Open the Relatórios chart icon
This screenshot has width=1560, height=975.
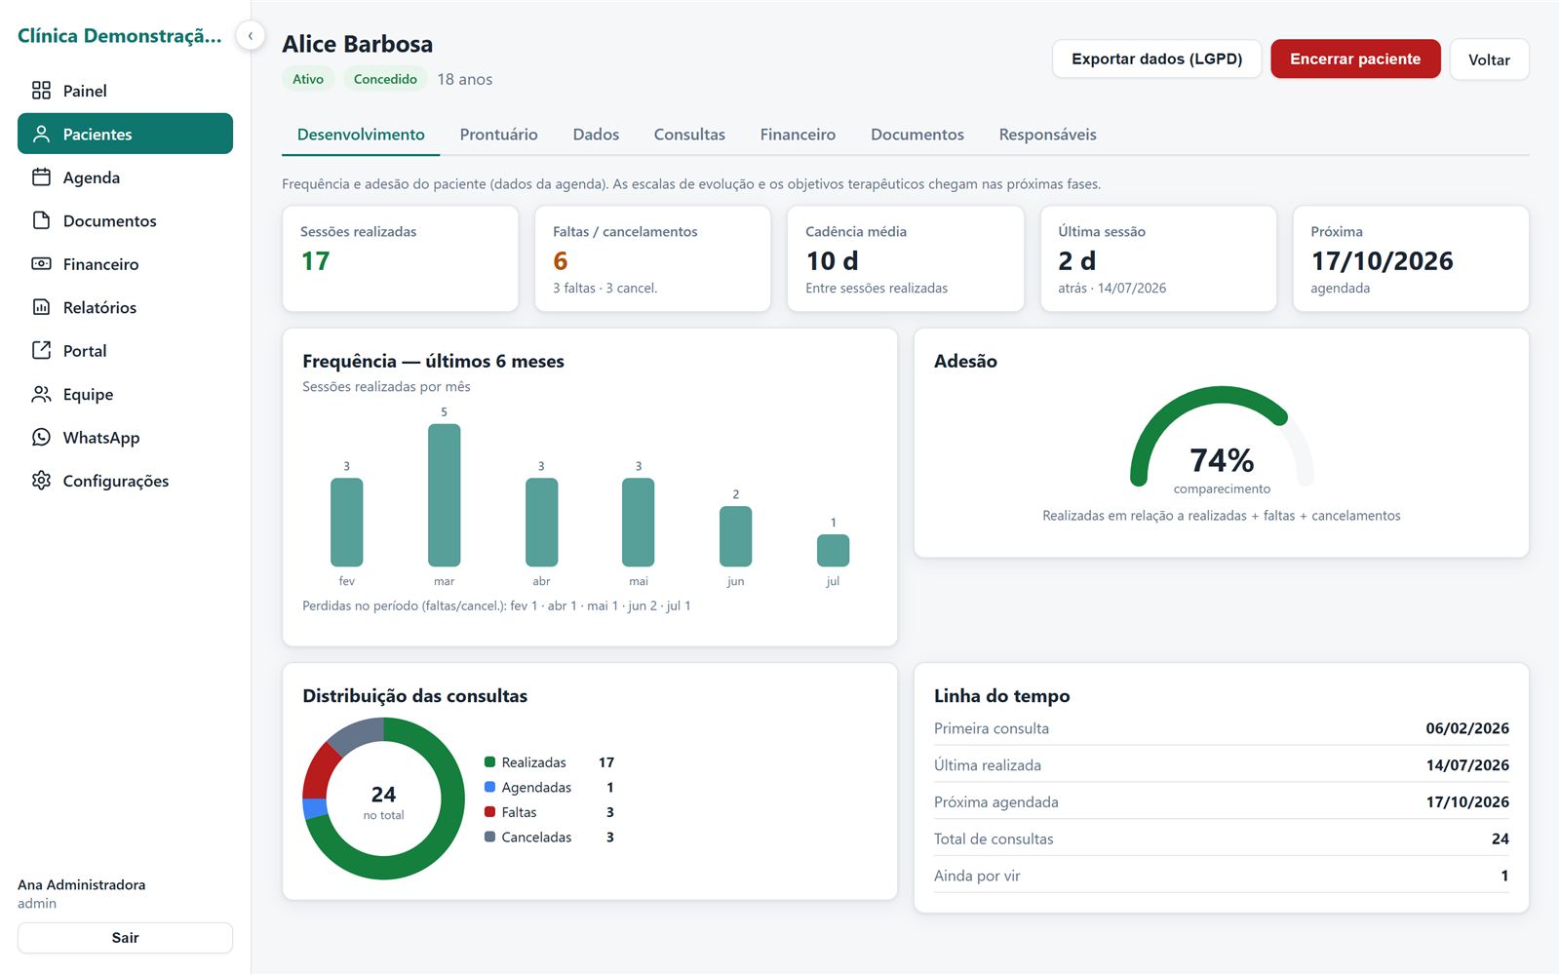[41, 307]
